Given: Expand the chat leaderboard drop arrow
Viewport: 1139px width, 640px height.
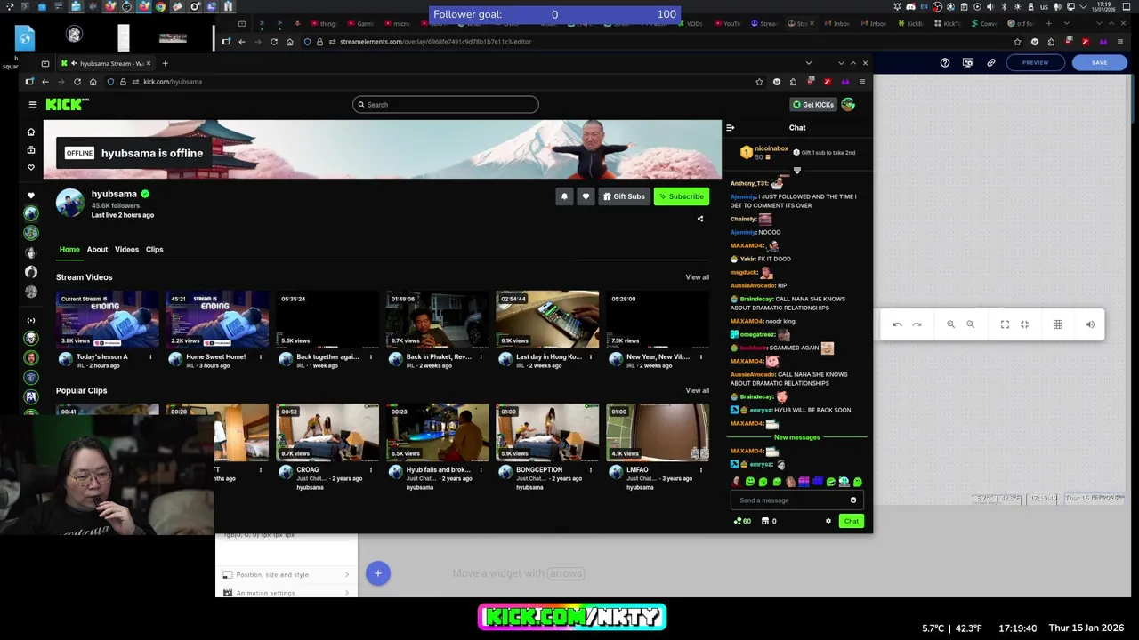Looking at the screenshot, I should (x=796, y=171).
